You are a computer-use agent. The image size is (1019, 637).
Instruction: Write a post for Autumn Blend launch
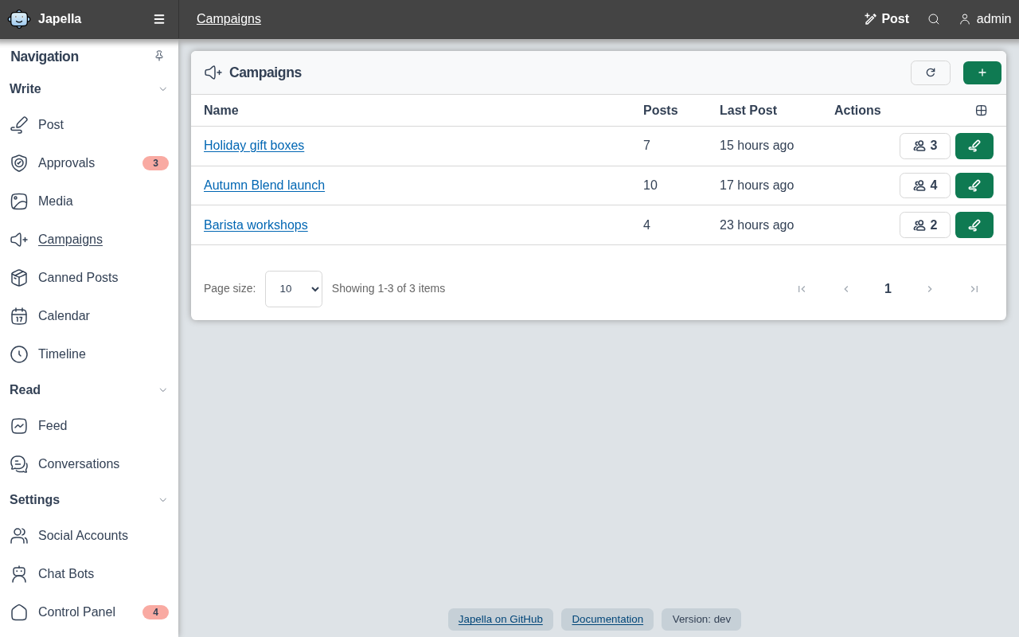click(974, 186)
